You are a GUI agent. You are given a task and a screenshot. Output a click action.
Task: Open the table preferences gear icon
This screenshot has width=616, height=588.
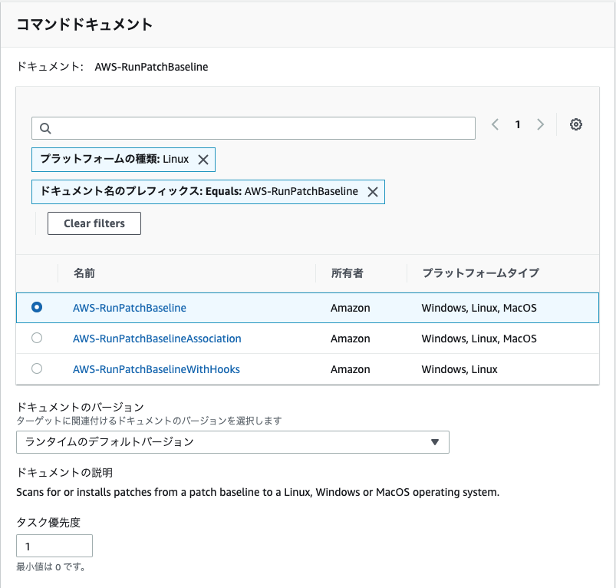(x=576, y=124)
